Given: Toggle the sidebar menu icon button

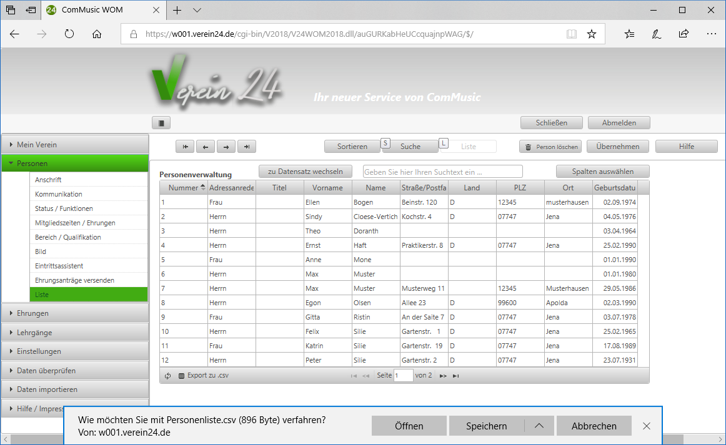Looking at the screenshot, I should pos(161,123).
